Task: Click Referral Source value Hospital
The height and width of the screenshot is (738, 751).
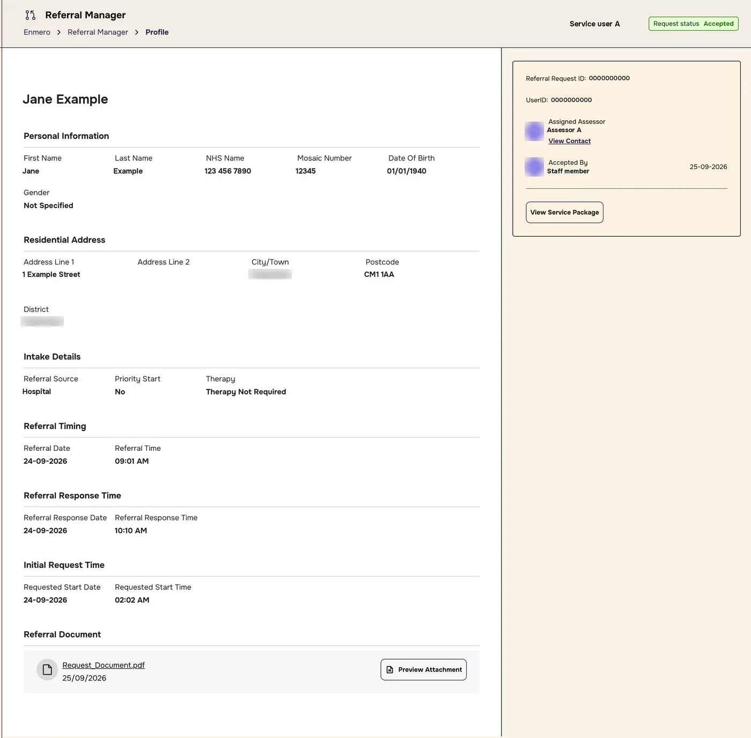Action: pyautogui.click(x=36, y=392)
